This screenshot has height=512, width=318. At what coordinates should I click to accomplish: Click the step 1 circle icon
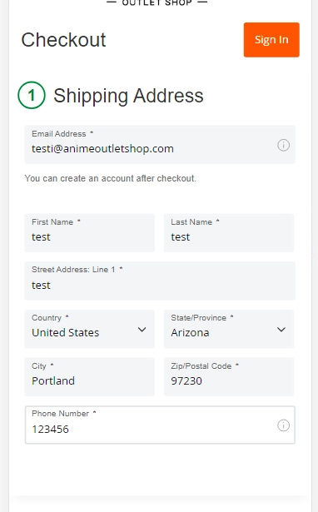click(32, 95)
